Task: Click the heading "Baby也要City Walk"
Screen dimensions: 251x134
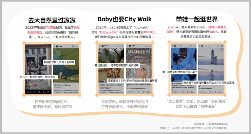Action: [x=124, y=19]
